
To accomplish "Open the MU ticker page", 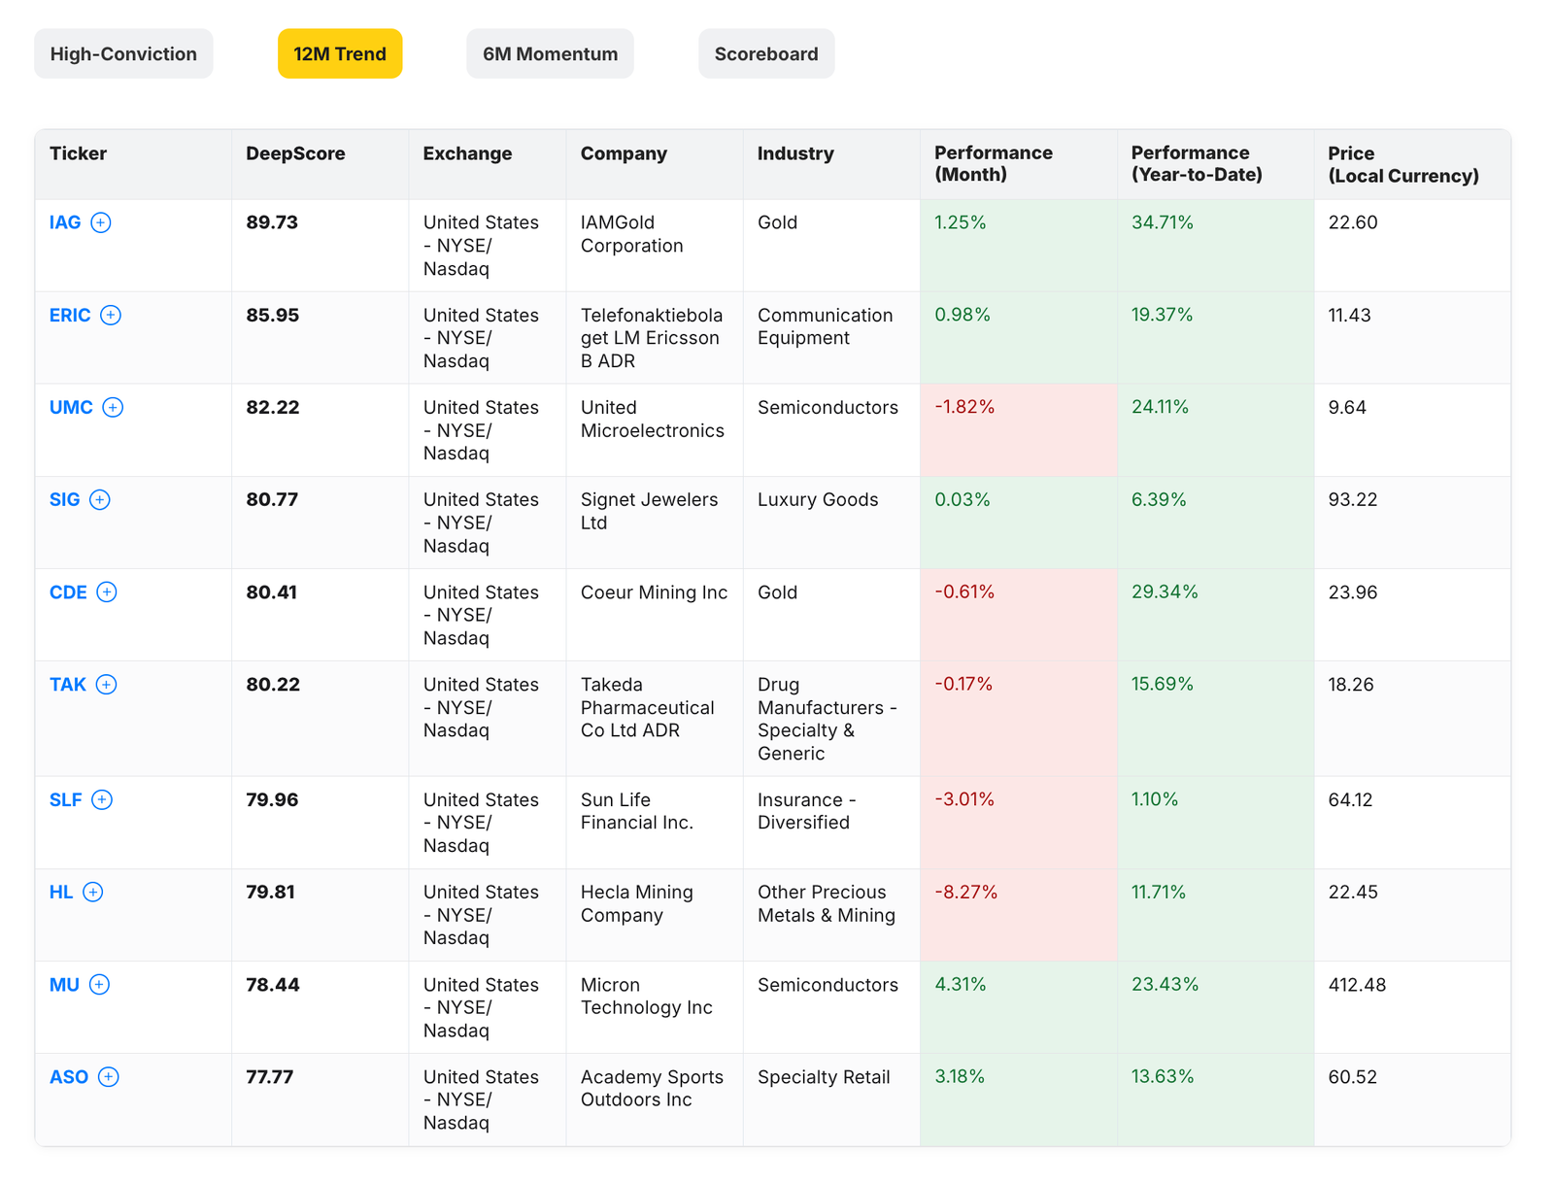I will (x=64, y=984).
